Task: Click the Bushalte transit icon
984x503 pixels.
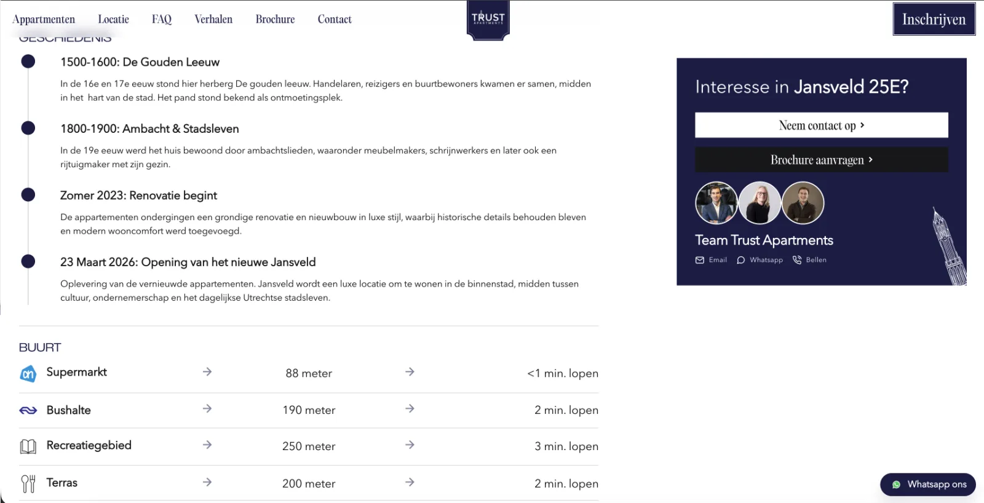Action: 28,410
